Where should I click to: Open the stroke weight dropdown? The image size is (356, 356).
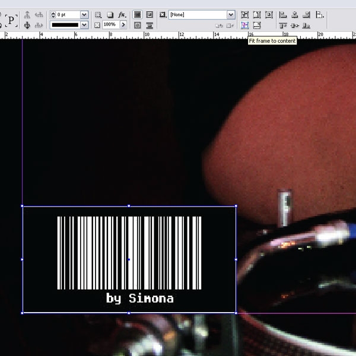tap(84, 15)
